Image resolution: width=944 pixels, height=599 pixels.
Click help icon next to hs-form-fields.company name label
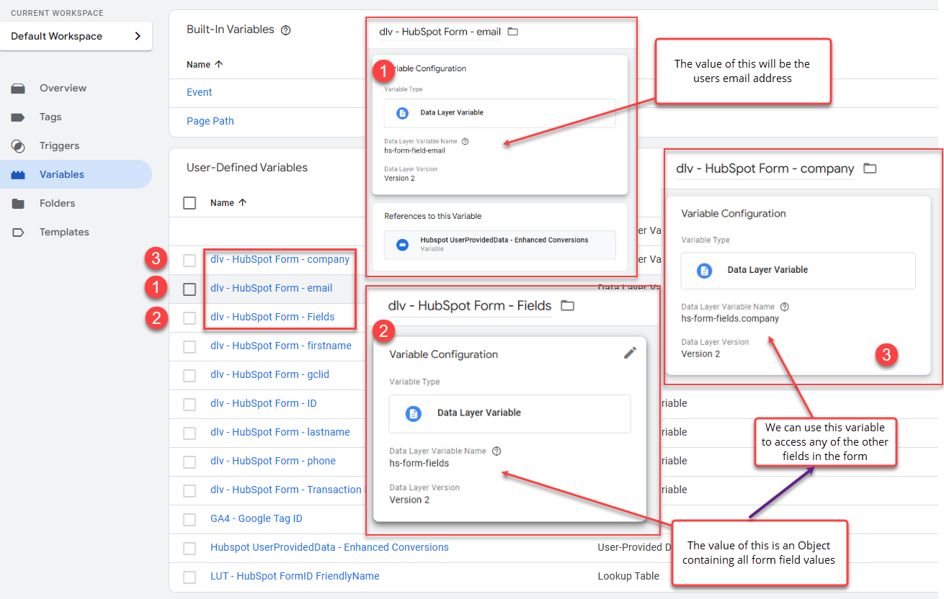click(785, 307)
